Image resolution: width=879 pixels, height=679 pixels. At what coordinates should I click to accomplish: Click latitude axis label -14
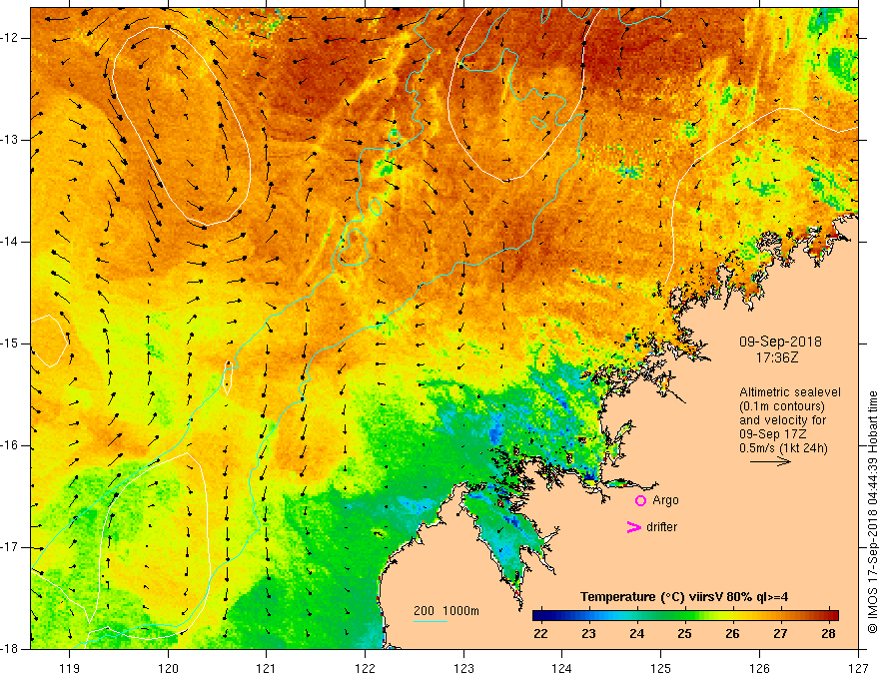(11, 242)
